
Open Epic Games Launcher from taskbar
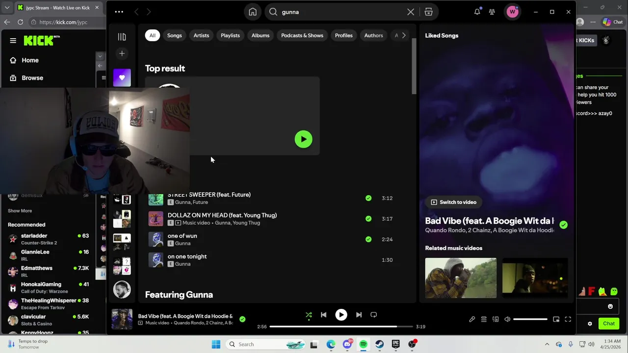395,344
